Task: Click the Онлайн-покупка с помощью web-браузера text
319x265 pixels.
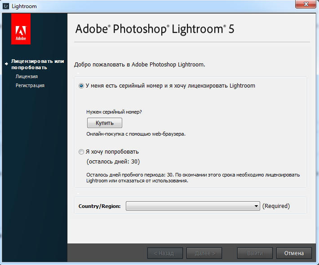Action: pos(136,134)
